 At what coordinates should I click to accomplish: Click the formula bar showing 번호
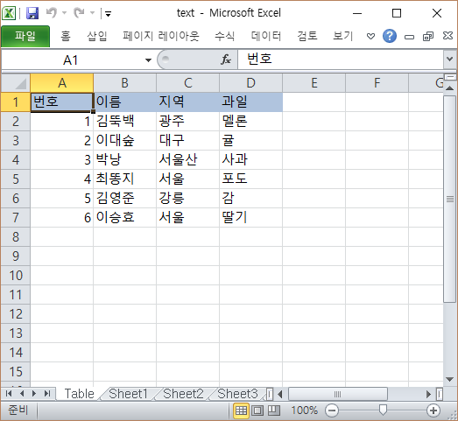tap(341, 60)
